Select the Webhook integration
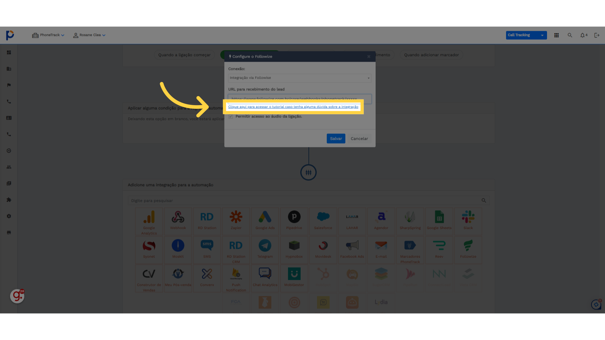Image resolution: width=605 pixels, height=340 pixels. [x=178, y=222]
